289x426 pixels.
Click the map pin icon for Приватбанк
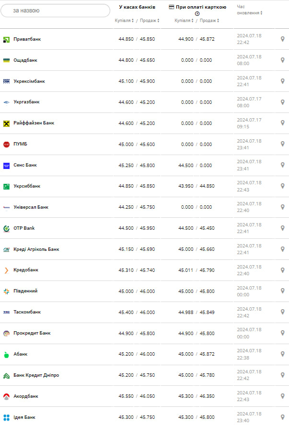click(x=282, y=39)
